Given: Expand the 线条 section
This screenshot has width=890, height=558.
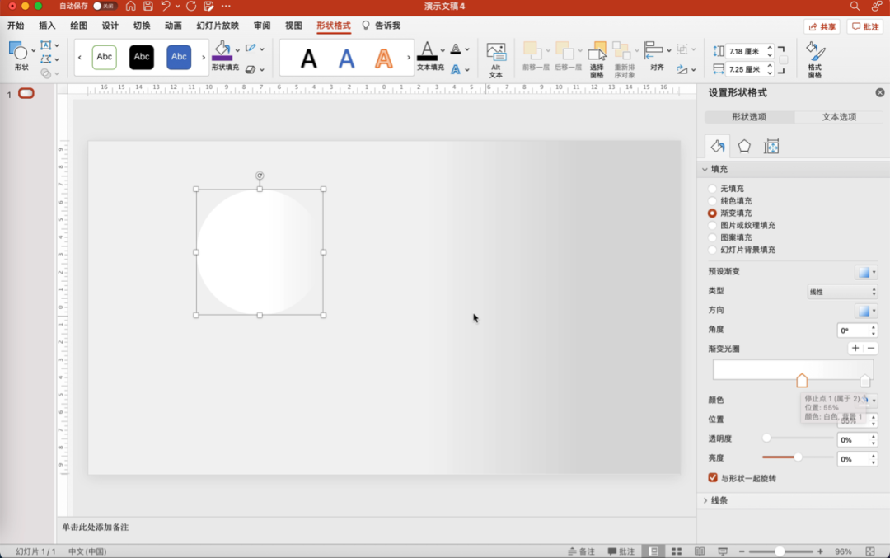Looking at the screenshot, I should (x=705, y=500).
